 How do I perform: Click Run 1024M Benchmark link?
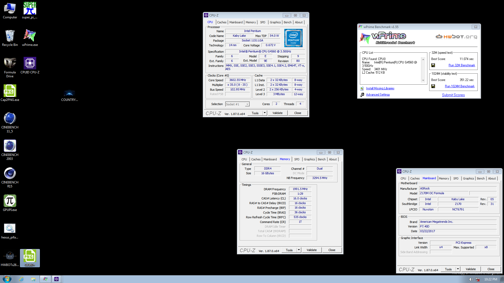[x=460, y=86]
